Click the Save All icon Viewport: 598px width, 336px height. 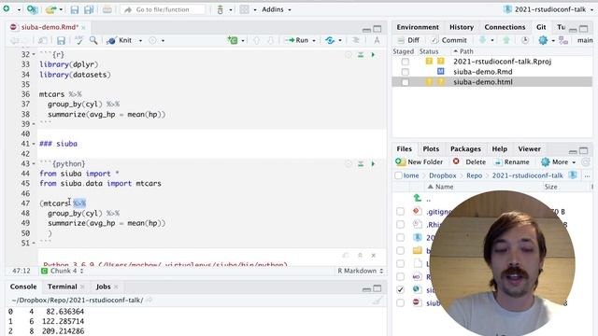pos(89,9)
